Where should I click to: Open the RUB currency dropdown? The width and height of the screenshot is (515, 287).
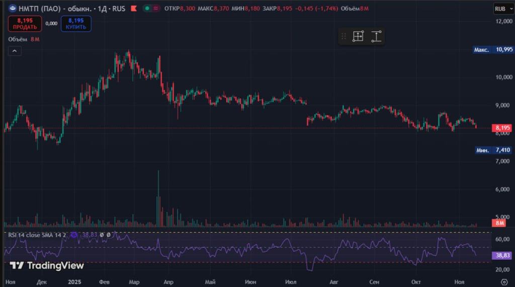coord(502,9)
